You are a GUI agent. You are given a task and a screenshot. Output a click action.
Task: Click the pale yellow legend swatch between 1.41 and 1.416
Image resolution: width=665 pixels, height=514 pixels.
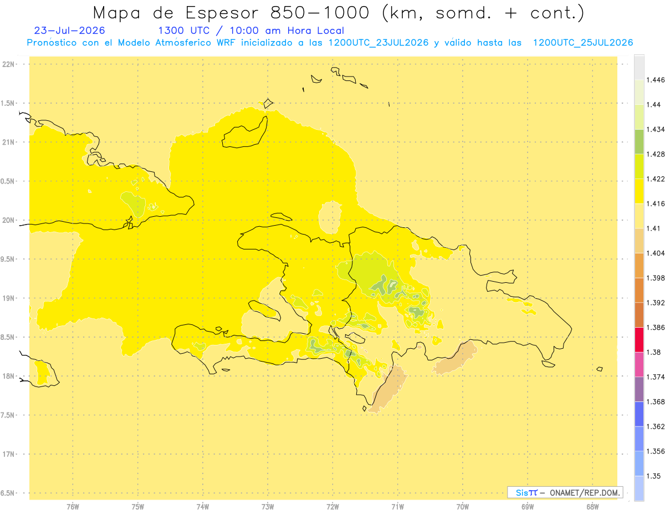tap(639, 216)
